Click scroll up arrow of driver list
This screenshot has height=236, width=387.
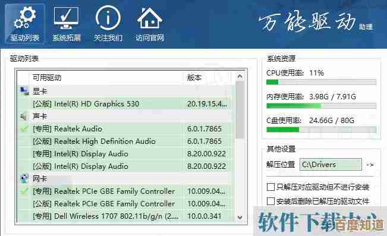(240, 77)
